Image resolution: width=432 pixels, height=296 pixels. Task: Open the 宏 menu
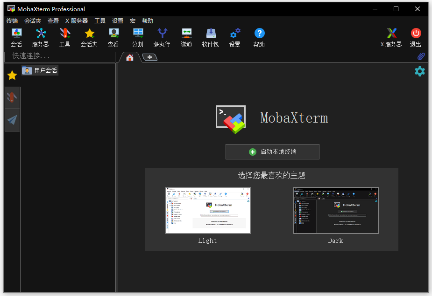[x=133, y=21]
